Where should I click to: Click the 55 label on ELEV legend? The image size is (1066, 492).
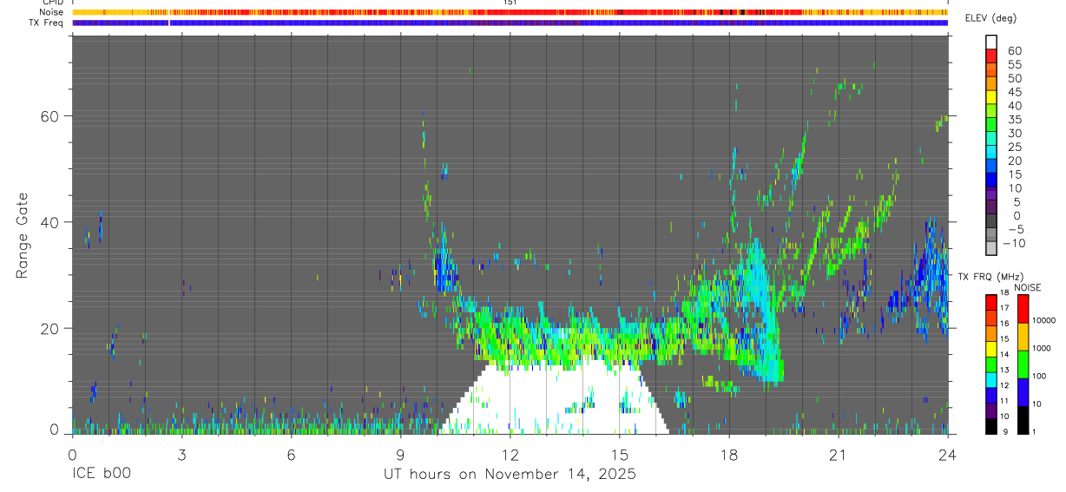(x=1014, y=64)
